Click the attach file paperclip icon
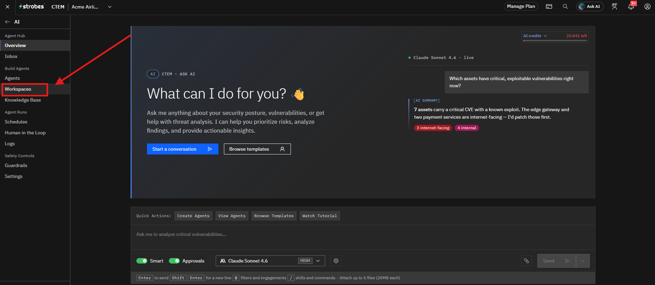This screenshot has width=655, height=285. click(526, 261)
